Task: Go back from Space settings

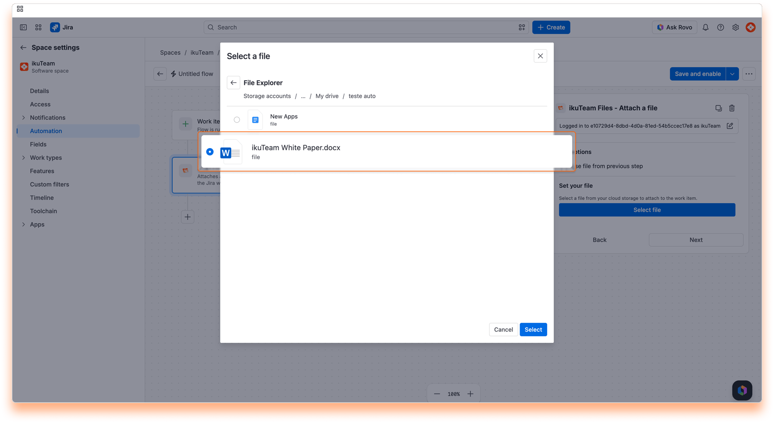Action: [23, 48]
